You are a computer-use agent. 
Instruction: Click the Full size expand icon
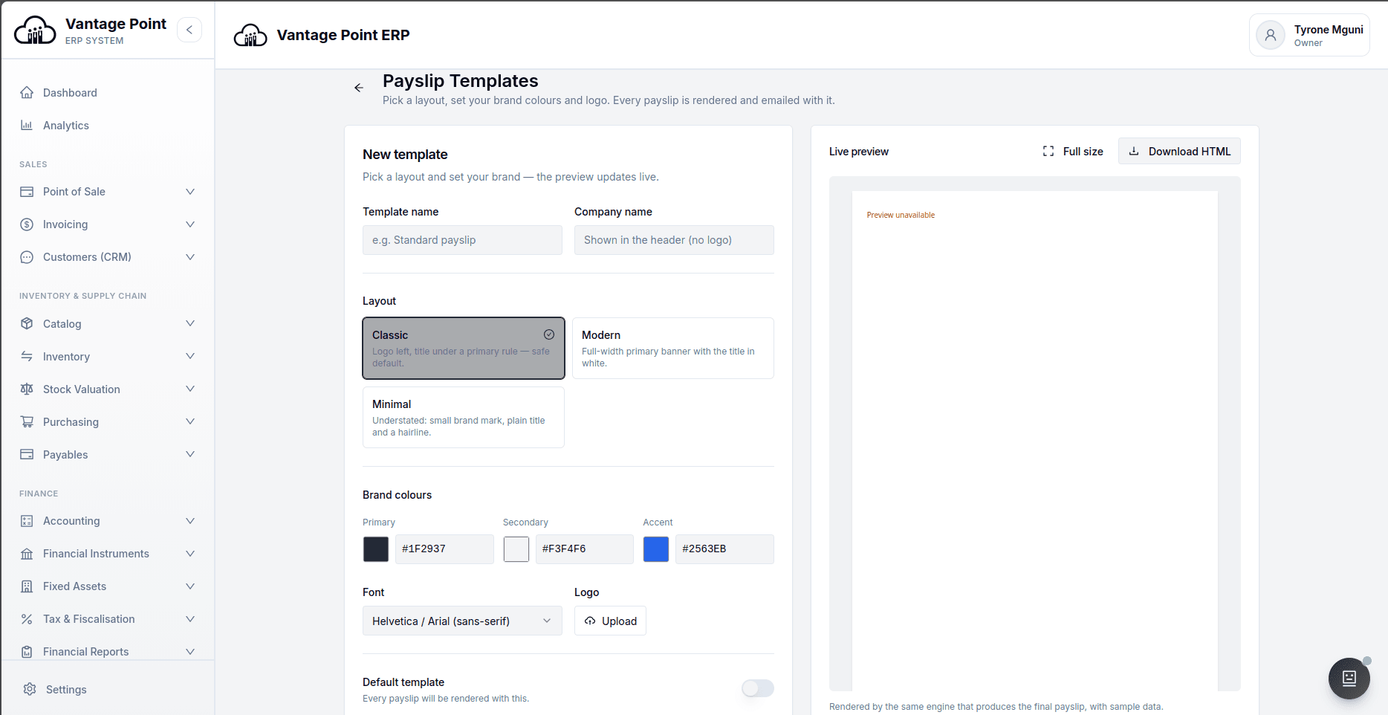coord(1048,151)
